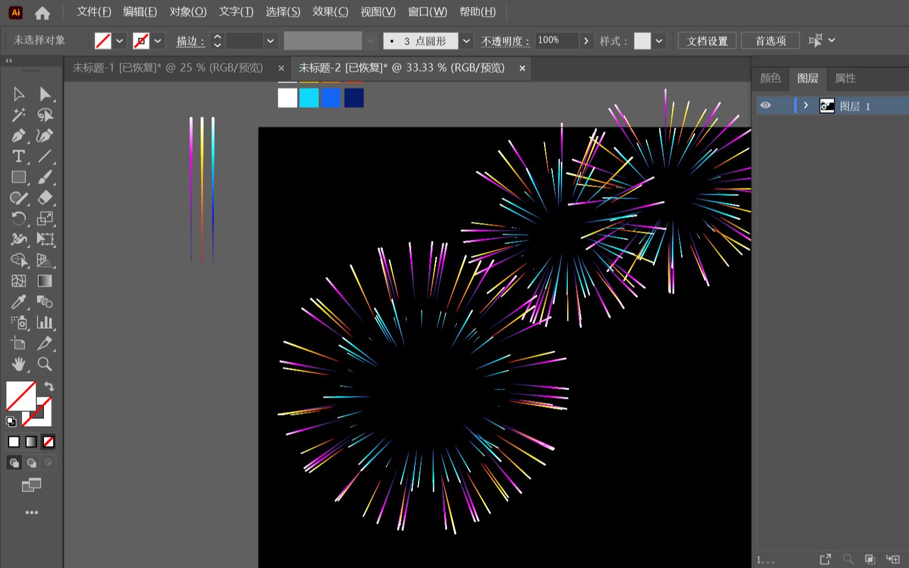Select the Lasso tool
The width and height of the screenshot is (909, 568).
[45, 115]
